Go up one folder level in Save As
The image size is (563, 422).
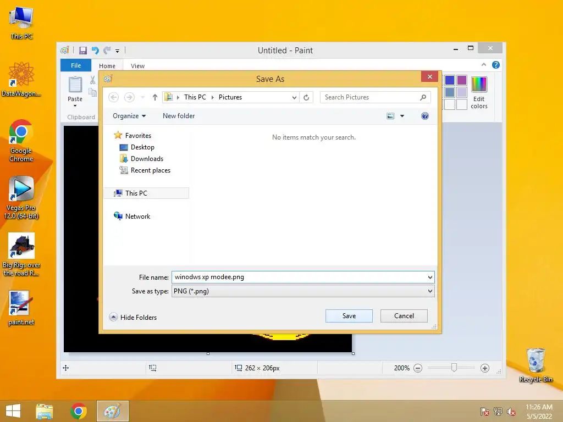click(x=154, y=97)
